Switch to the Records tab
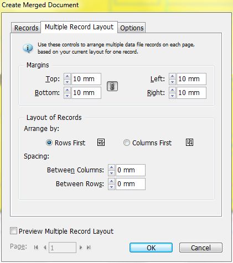Viewport: 233px width, 263px height. tap(26, 28)
